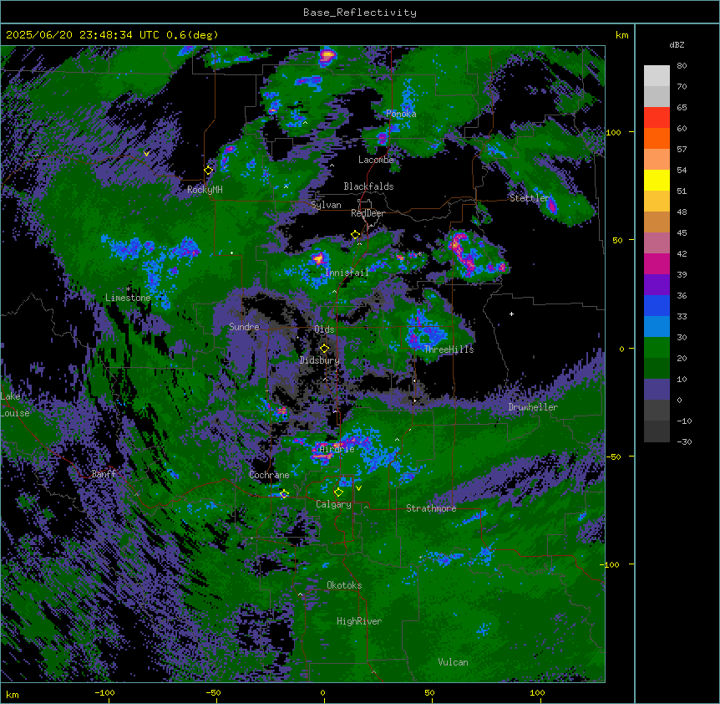Click the Sylvan label on the map
The height and width of the screenshot is (704, 720).
coord(326,205)
